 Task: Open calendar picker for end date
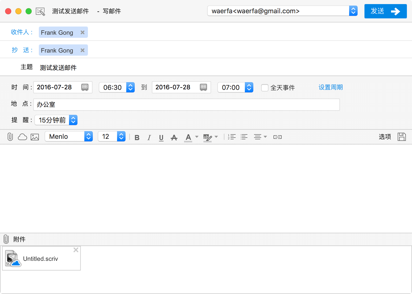tap(203, 87)
